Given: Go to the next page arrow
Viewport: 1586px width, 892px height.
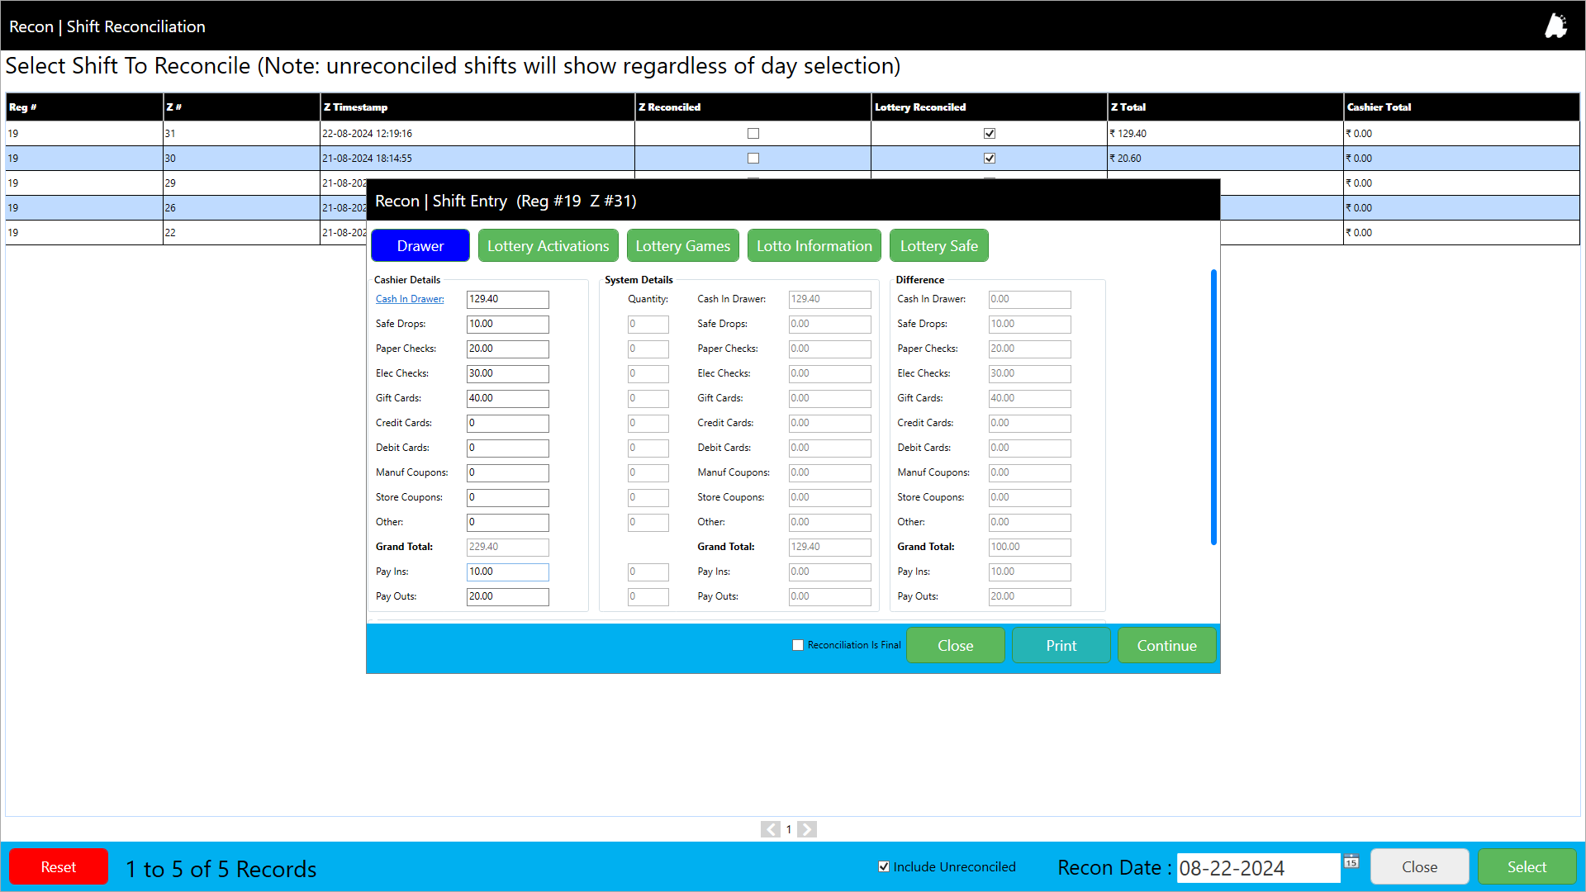Looking at the screenshot, I should [x=808, y=829].
